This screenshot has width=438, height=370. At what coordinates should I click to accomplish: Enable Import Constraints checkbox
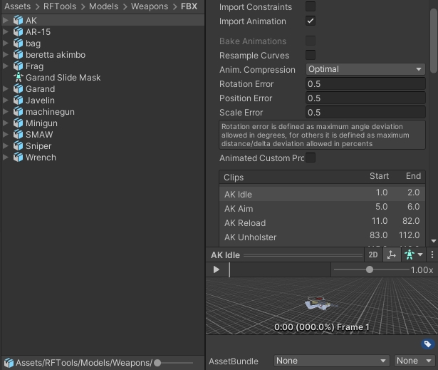pos(311,6)
